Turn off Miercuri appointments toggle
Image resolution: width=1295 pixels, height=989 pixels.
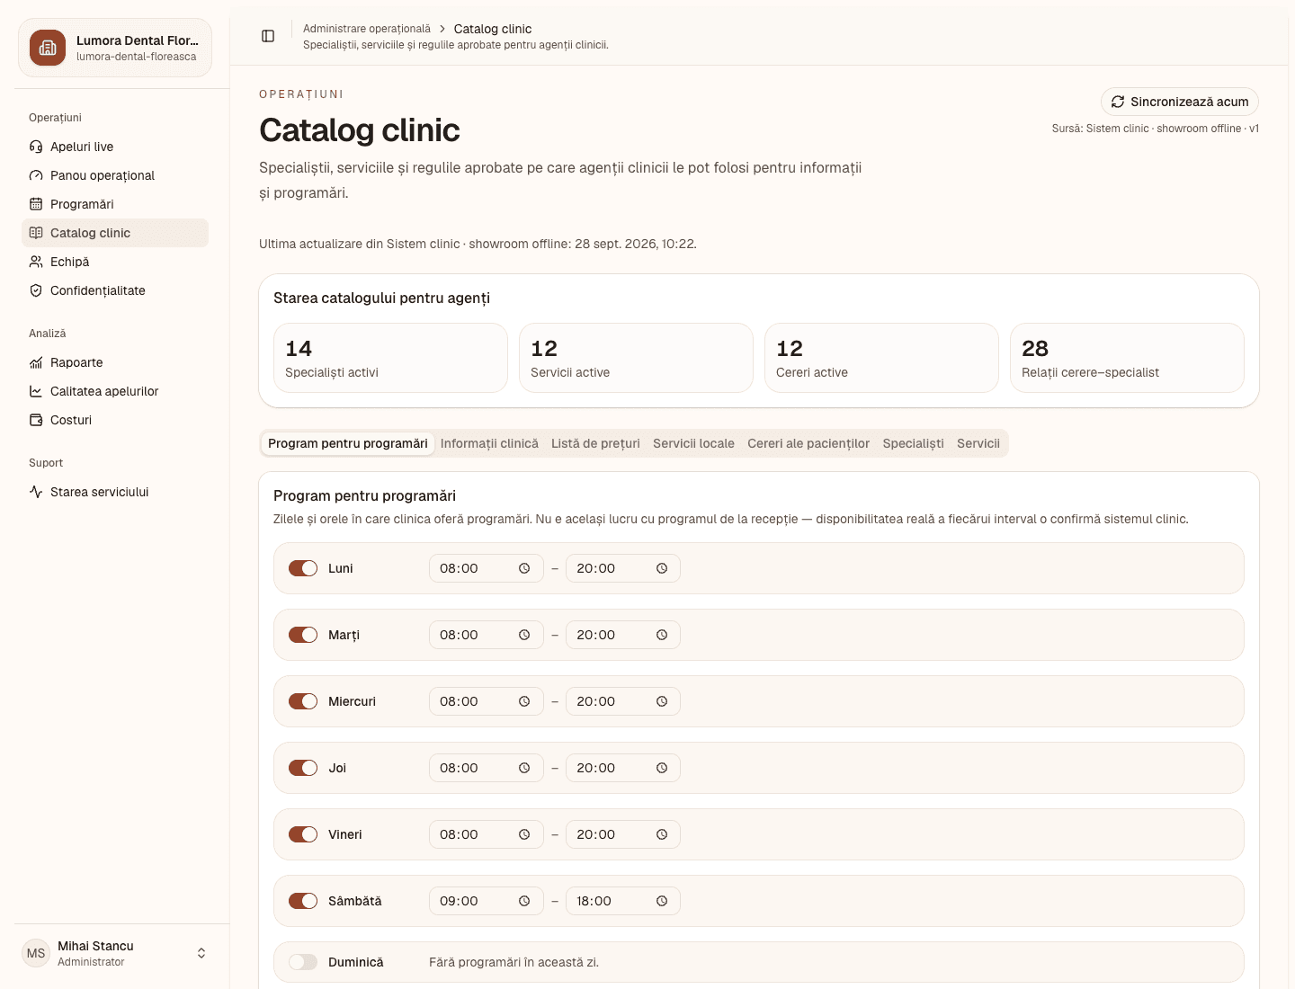pos(303,701)
